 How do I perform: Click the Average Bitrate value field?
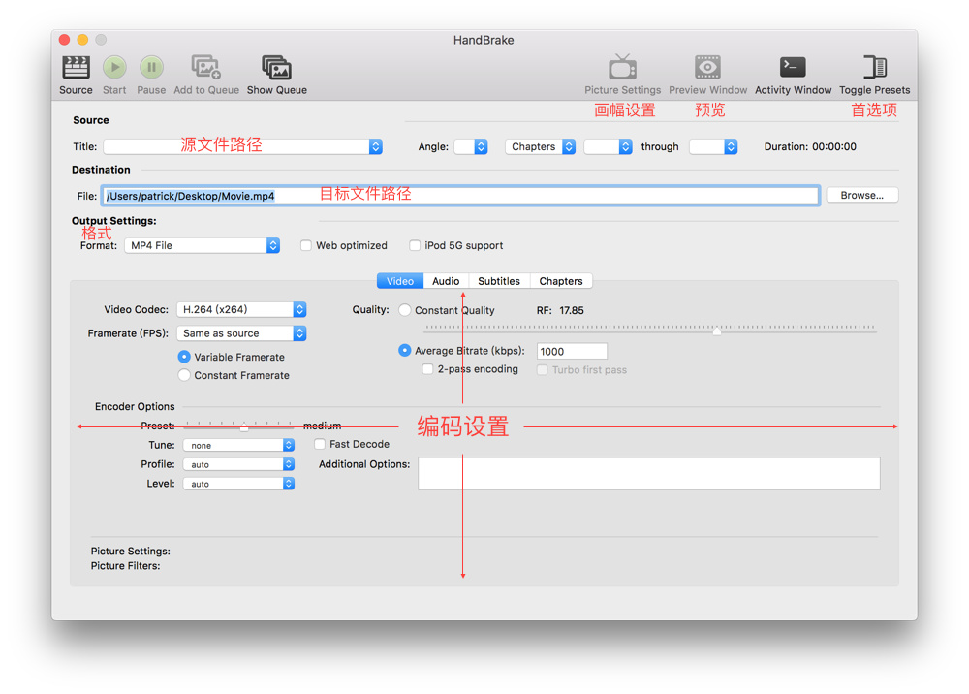click(573, 351)
